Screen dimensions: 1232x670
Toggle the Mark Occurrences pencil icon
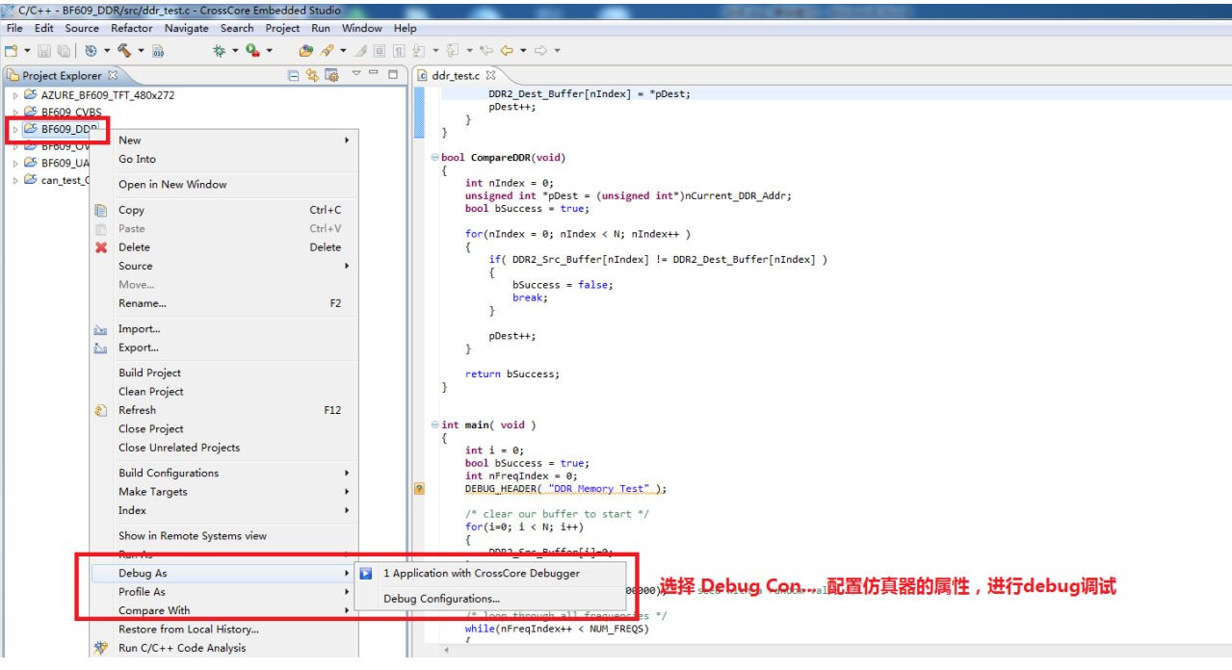[x=359, y=50]
